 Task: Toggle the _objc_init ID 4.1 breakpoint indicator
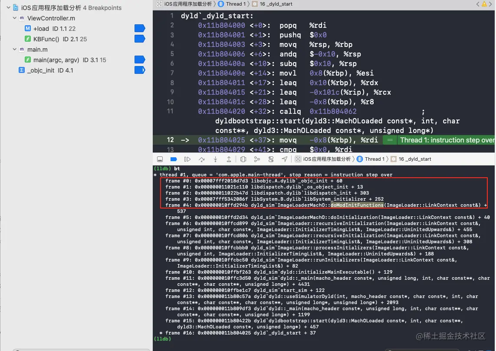(x=139, y=70)
